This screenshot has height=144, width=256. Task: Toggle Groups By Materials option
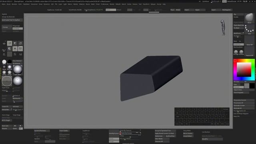[8, 17]
